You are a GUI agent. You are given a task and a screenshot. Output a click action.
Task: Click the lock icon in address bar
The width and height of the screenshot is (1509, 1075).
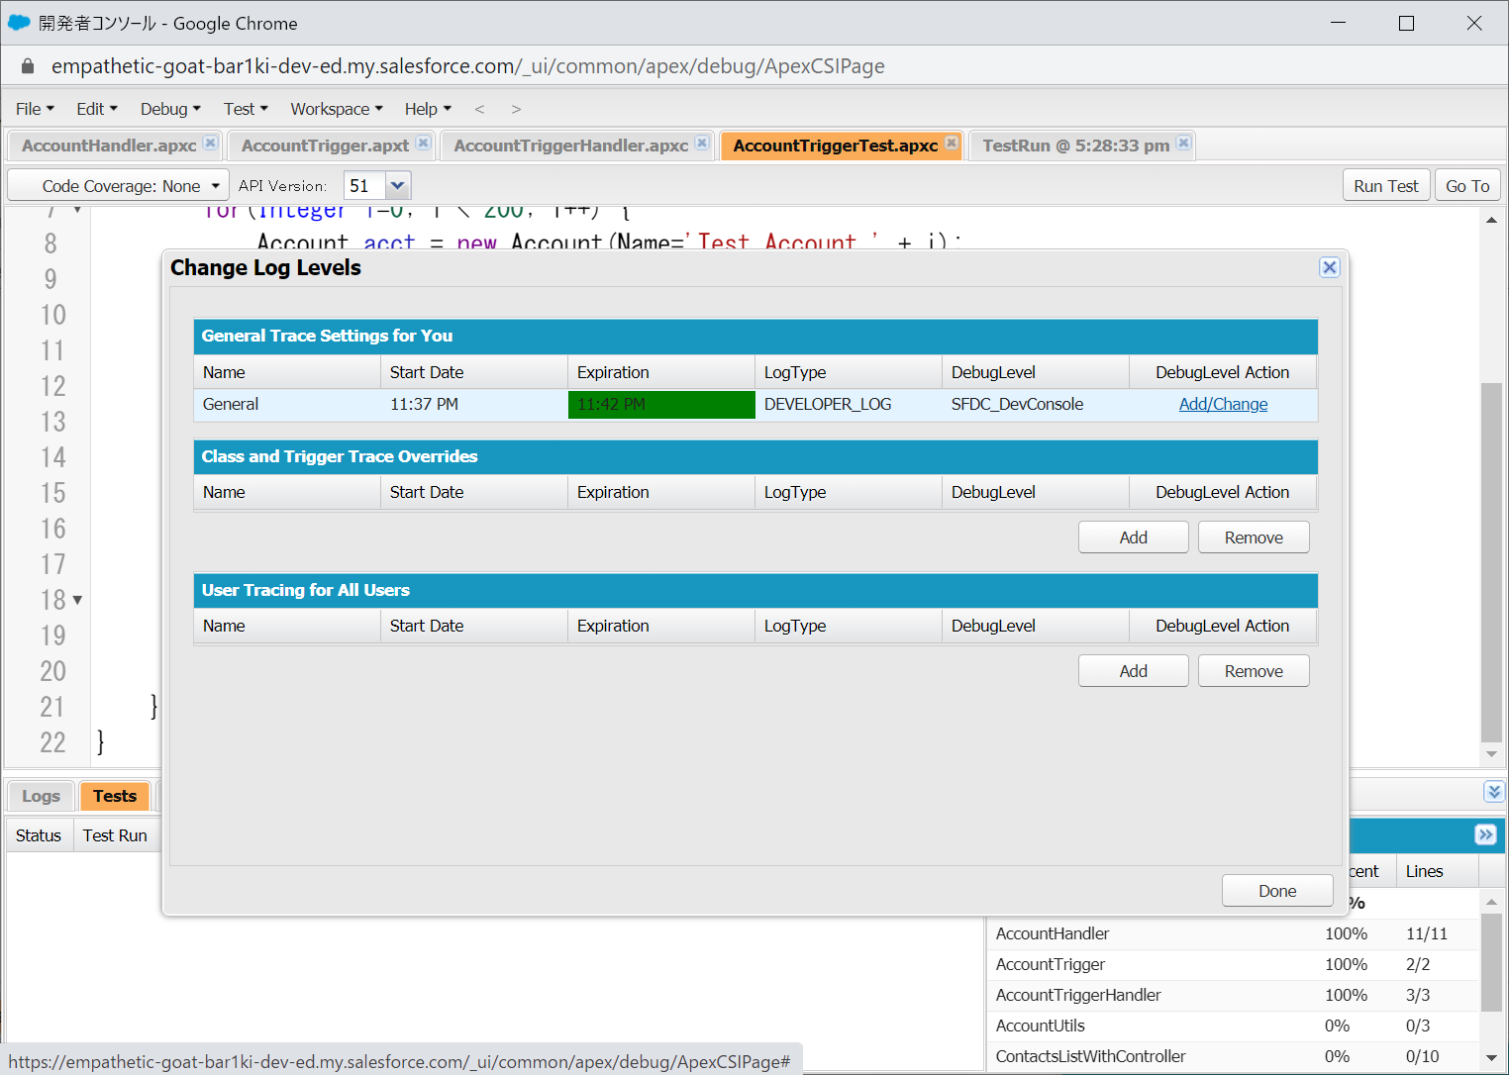point(28,66)
